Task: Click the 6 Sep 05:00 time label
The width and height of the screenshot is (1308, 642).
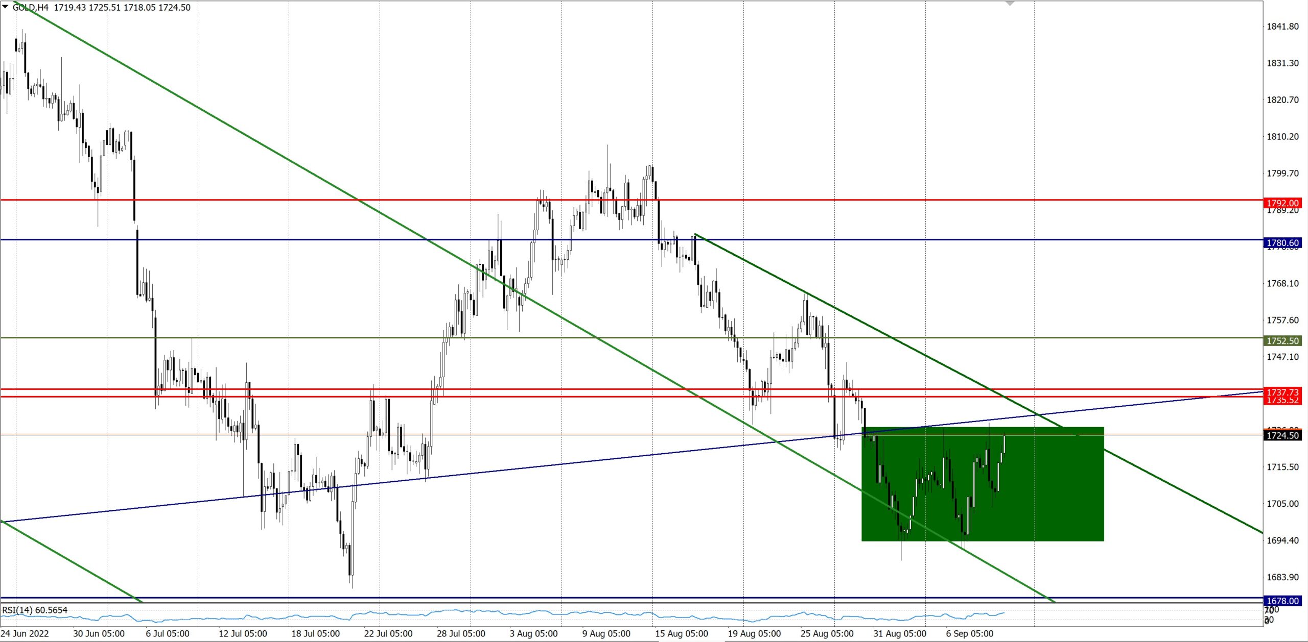Action: (969, 633)
